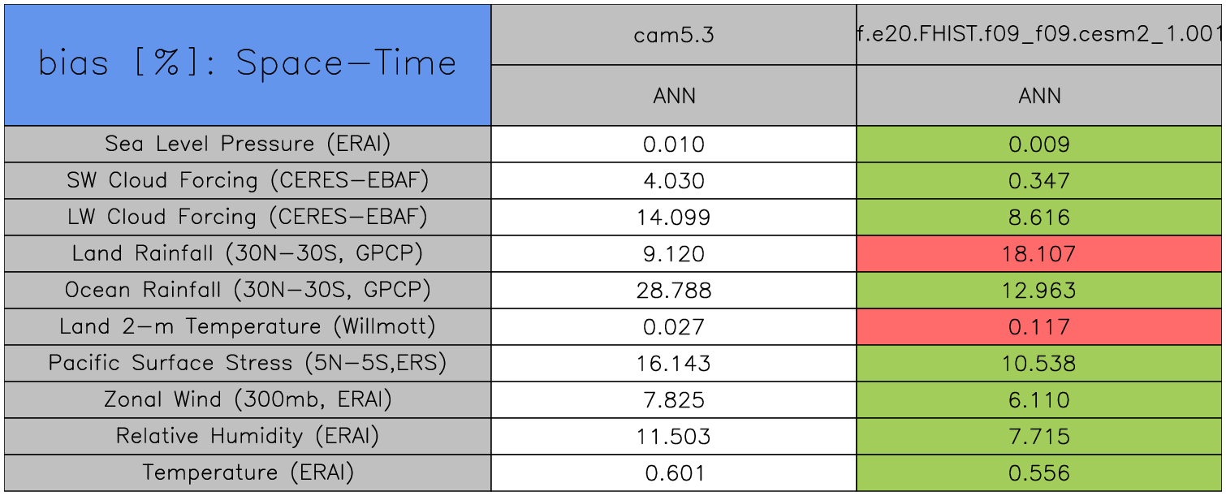Click the red cell showing 18.107
1226x496 pixels.
point(1039,254)
